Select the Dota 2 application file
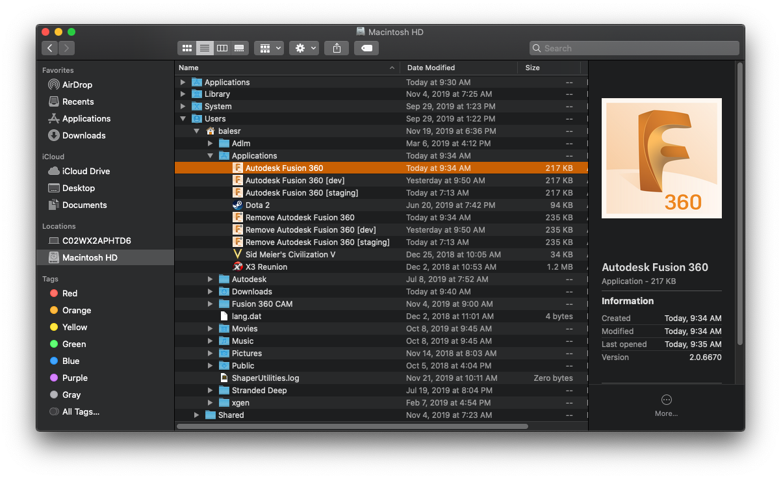 point(257,205)
